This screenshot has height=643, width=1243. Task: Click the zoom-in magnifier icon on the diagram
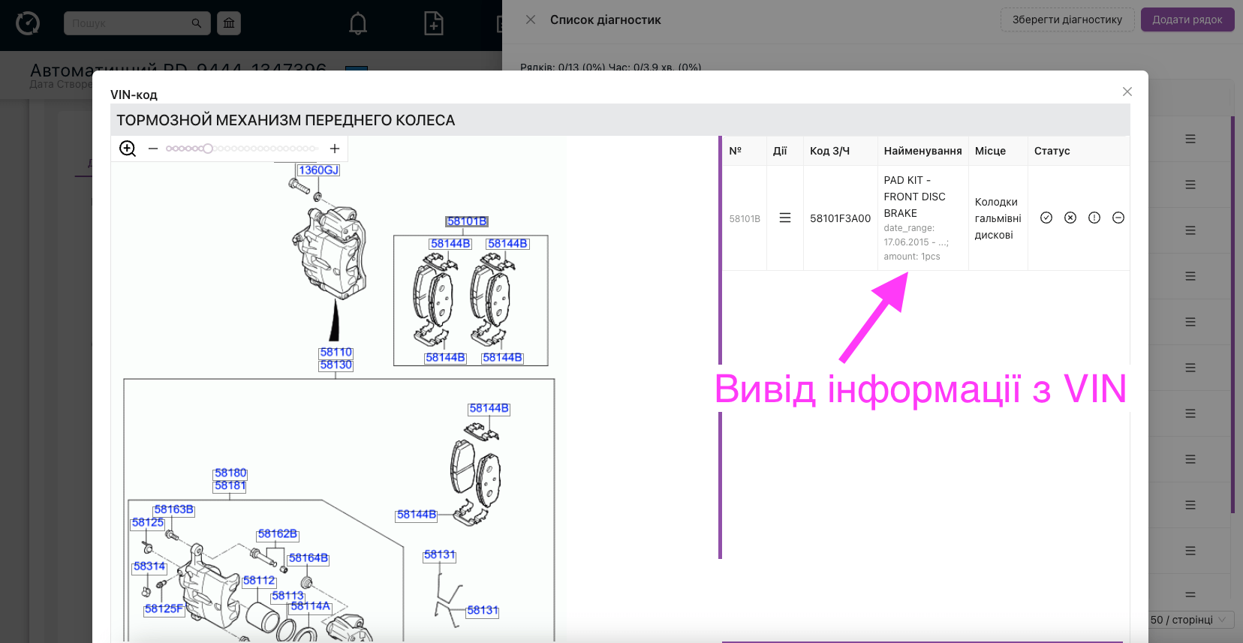pos(128,149)
